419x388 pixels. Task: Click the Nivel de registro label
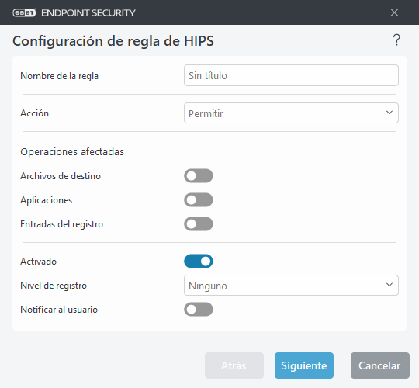point(54,286)
